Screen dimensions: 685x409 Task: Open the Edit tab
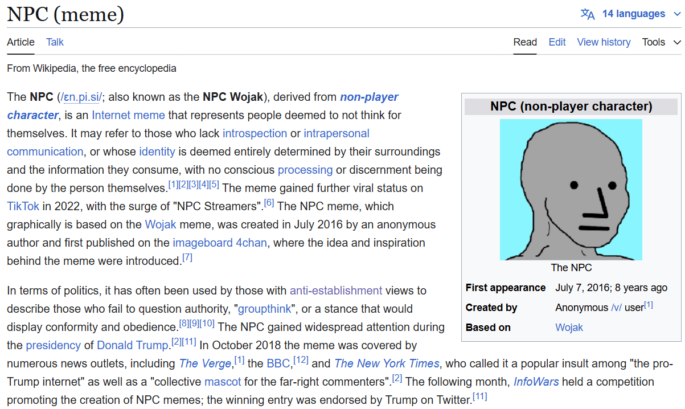(x=557, y=42)
